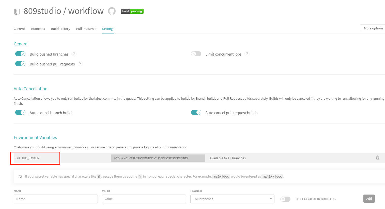Image resolution: width=385 pixels, height=209 pixels.
Task: Switch to the Build History tab
Action: click(x=60, y=29)
